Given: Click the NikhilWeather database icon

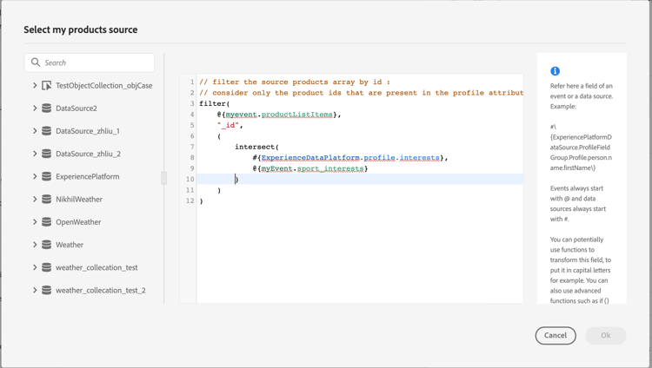Looking at the screenshot, I should (47, 200).
